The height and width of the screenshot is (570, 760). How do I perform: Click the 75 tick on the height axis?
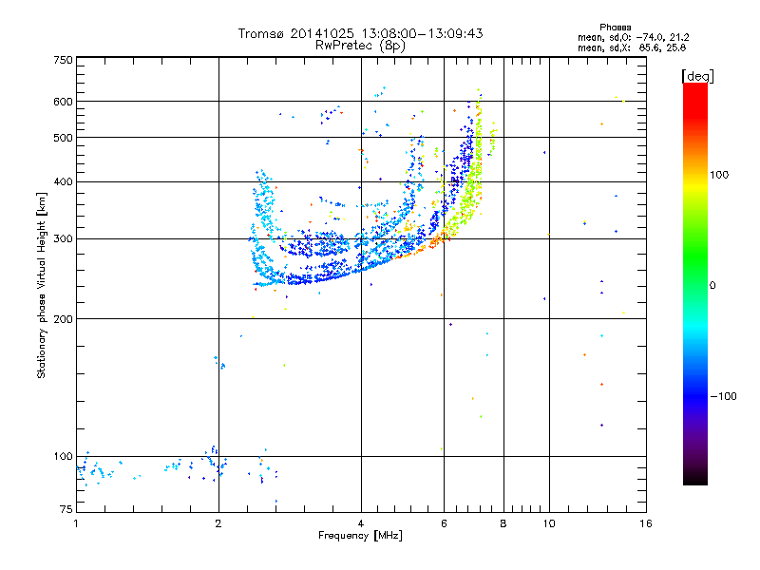click(66, 511)
